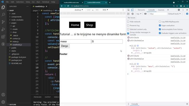Disable Evaluate triggers user activation

coord(160,33)
